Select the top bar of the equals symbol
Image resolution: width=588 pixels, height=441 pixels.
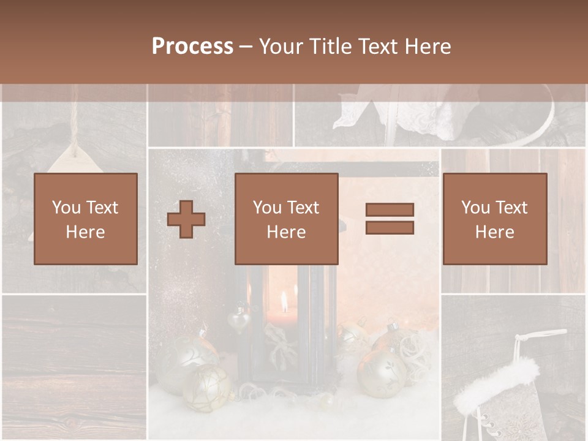pyautogui.click(x=390, y=210)
